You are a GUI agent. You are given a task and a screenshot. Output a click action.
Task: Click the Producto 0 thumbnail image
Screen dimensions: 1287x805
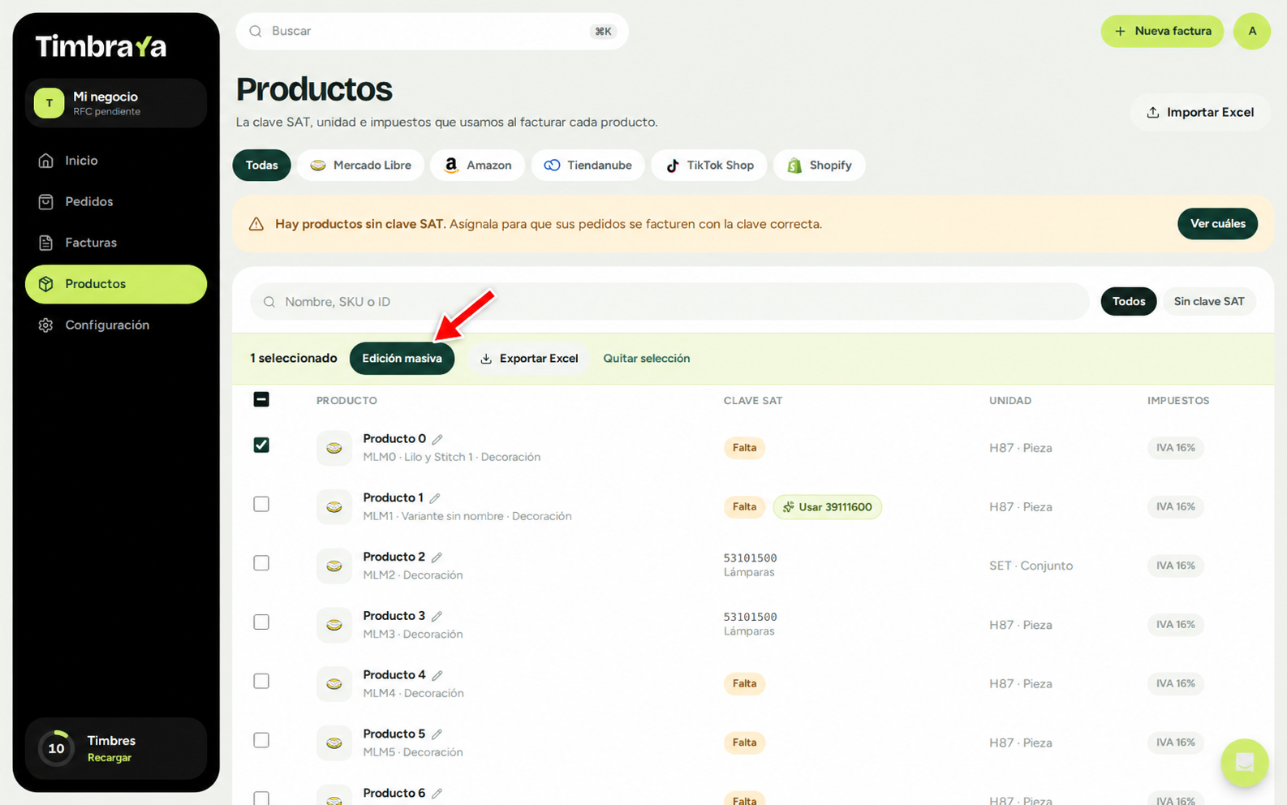pyautogui.click(x=334, y=448)
